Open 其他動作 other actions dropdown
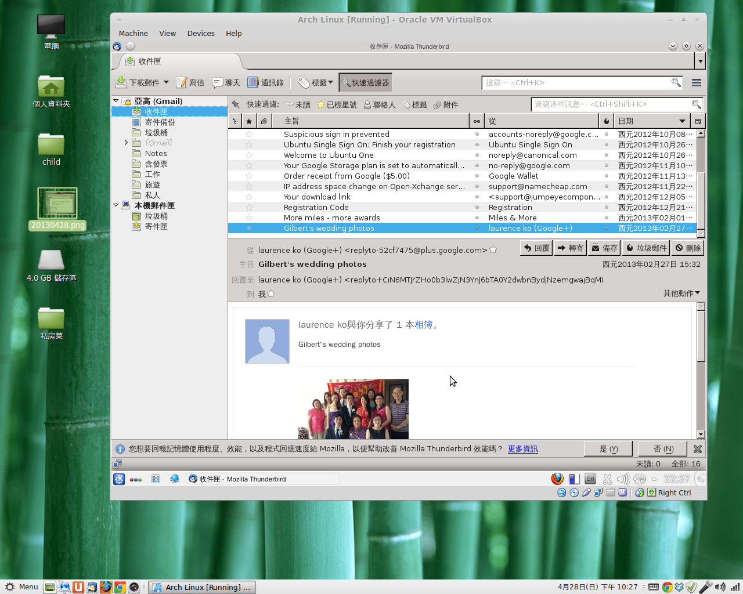Image resolution: width=743 pixels, height=594 pixels. [681, 294]
